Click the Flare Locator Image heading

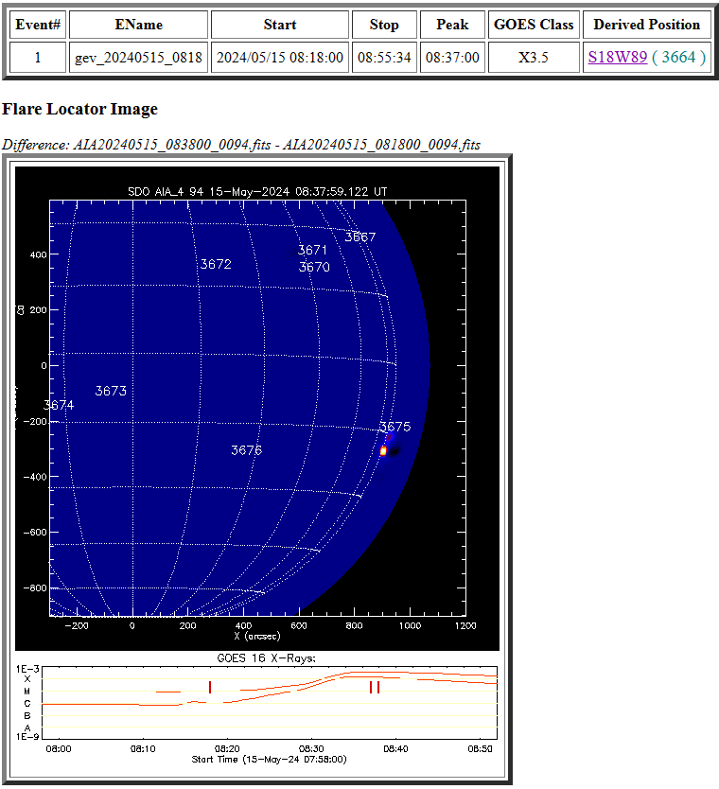point(79,109)
